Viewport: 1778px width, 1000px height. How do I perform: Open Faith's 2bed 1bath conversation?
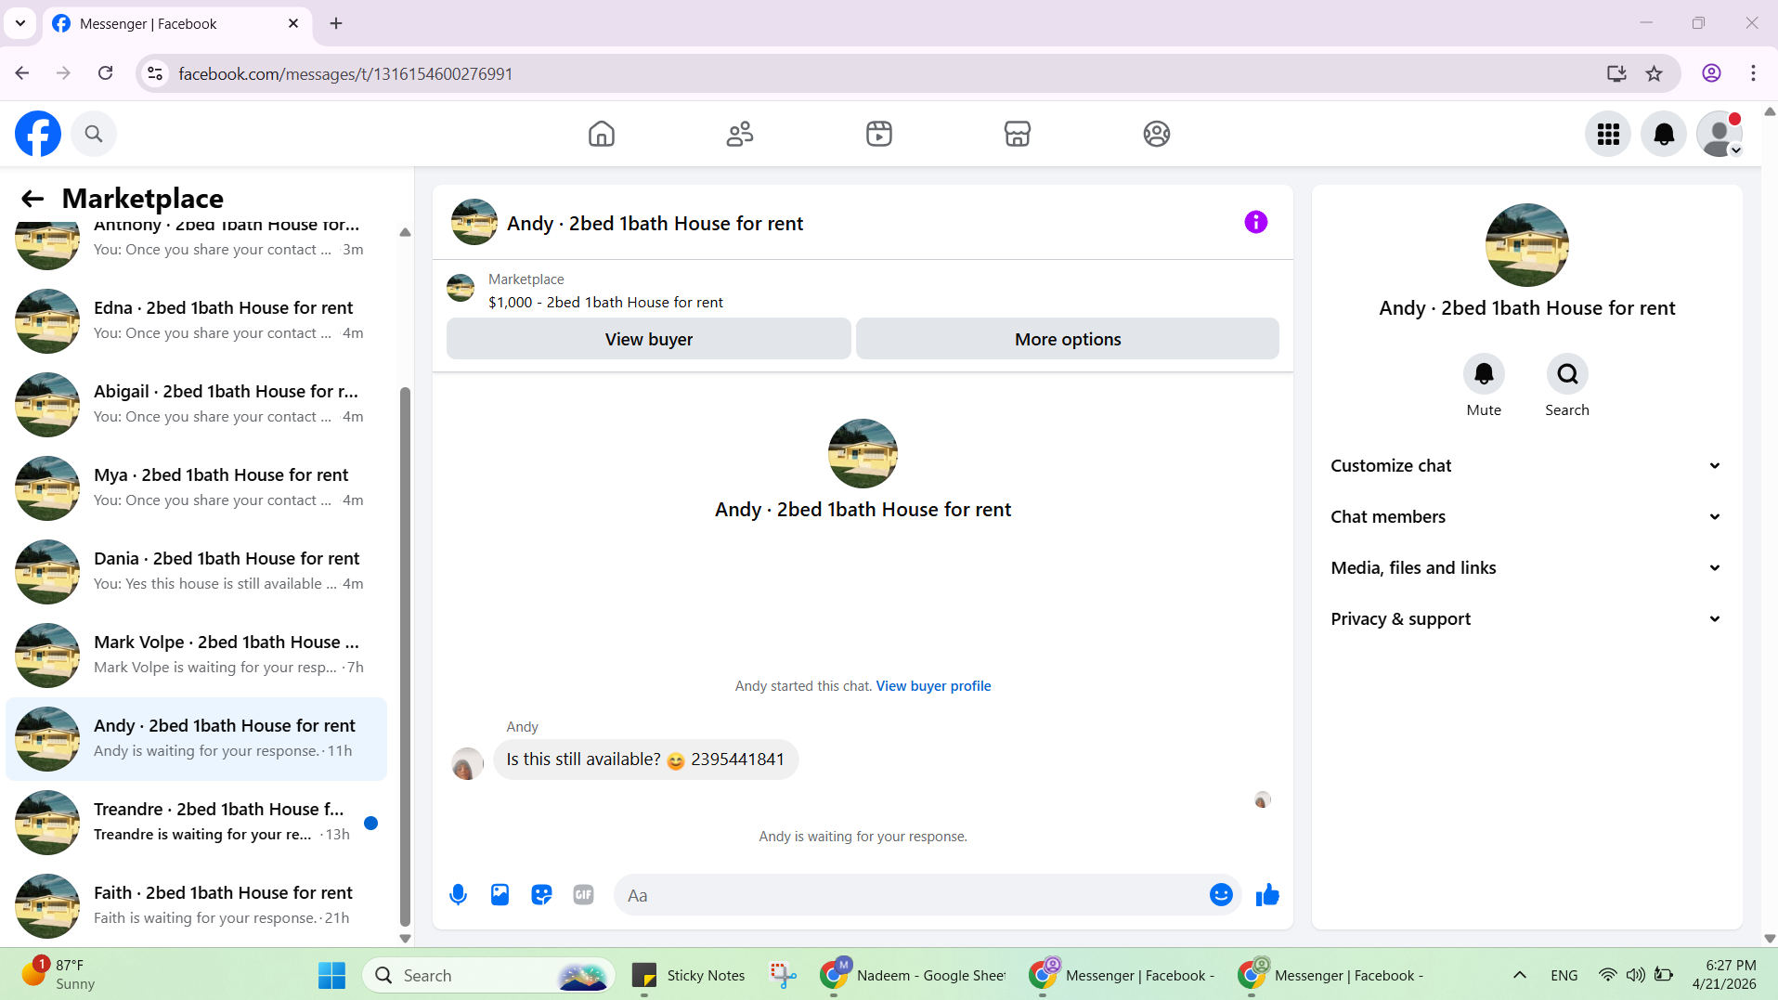point(196,906)
